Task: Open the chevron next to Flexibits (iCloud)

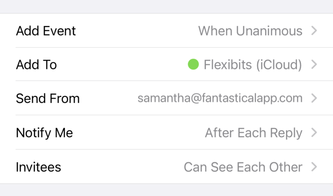Action: (x=314, y=65)
